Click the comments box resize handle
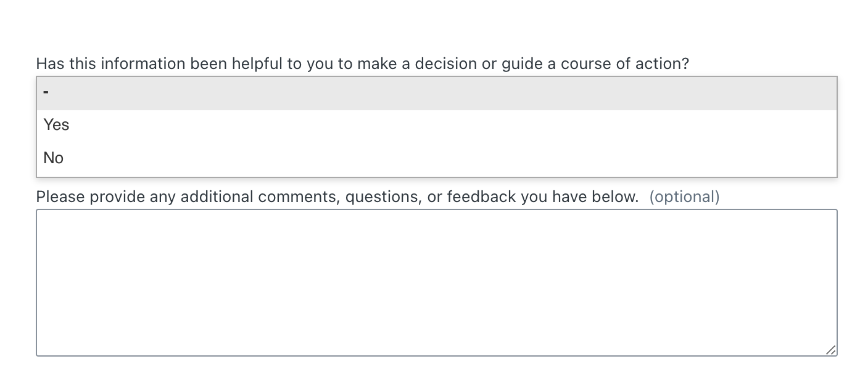 (831, 350)
